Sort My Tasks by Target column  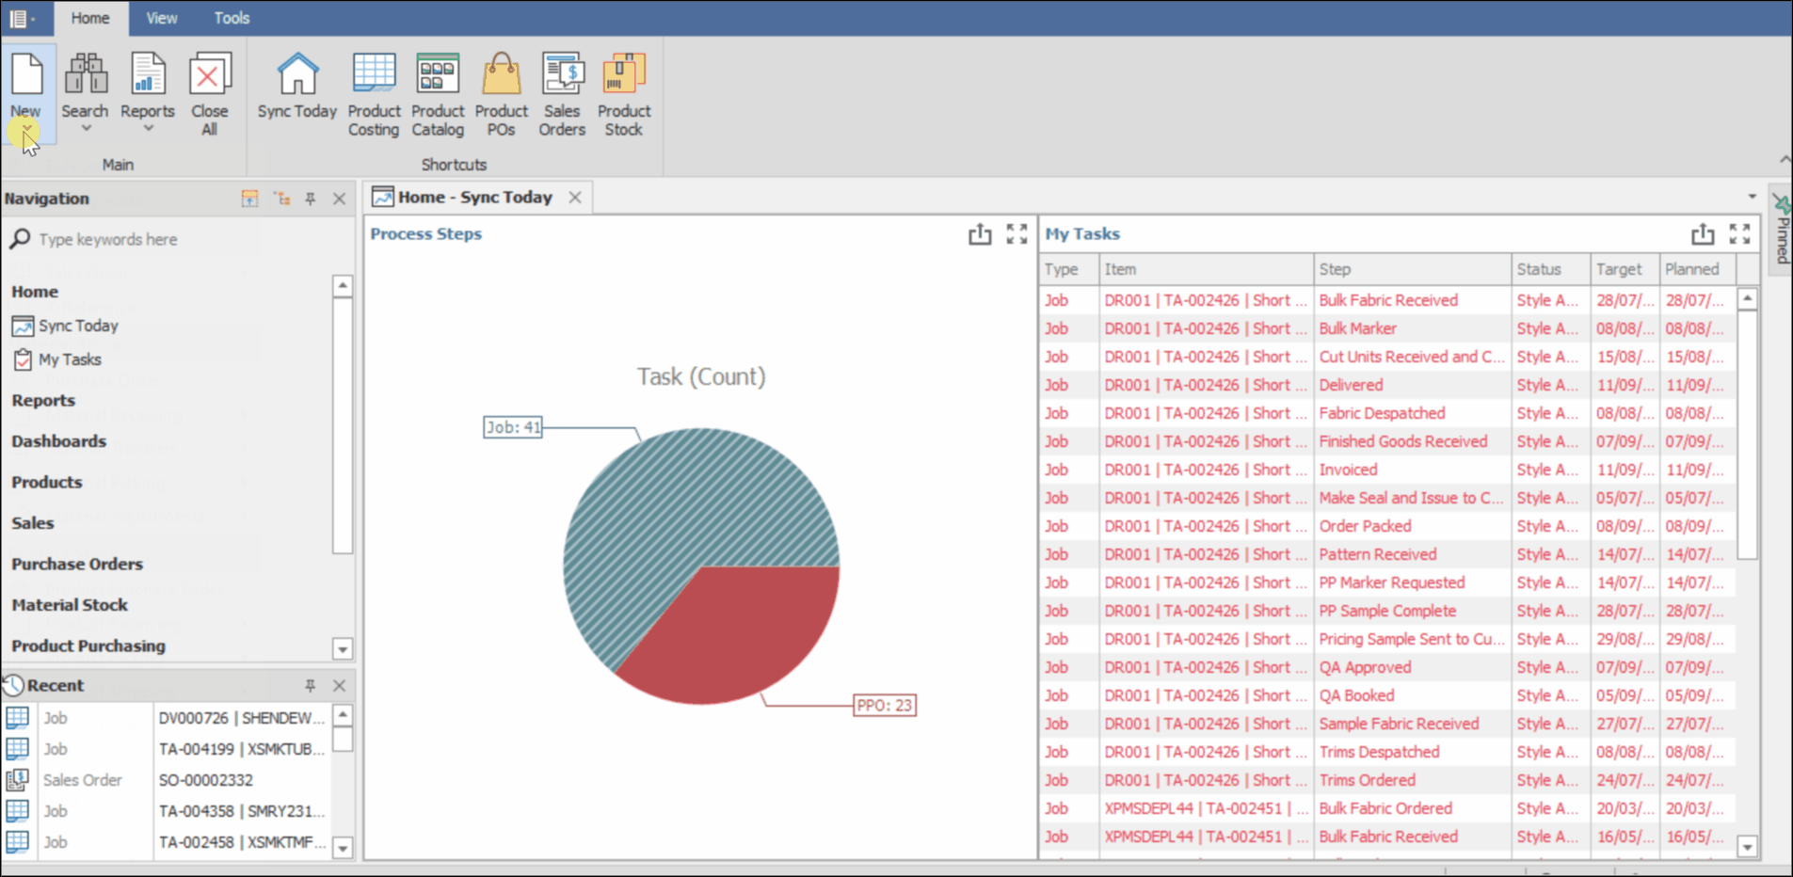[1625, 269]
